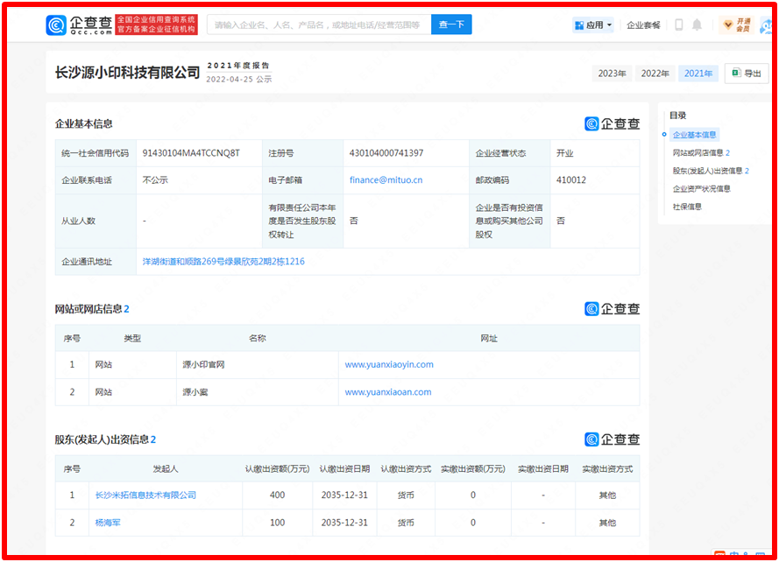
Task: Click the 杨海军 shareholder link
Action: [x=110, y=523]
